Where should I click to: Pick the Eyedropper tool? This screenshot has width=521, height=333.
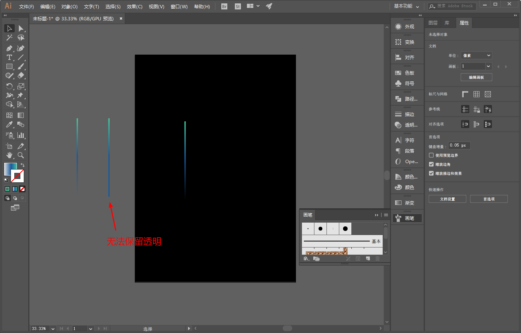pos(9,124)
